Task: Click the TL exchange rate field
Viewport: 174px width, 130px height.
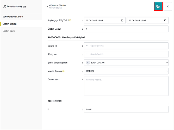Action: 126,109
